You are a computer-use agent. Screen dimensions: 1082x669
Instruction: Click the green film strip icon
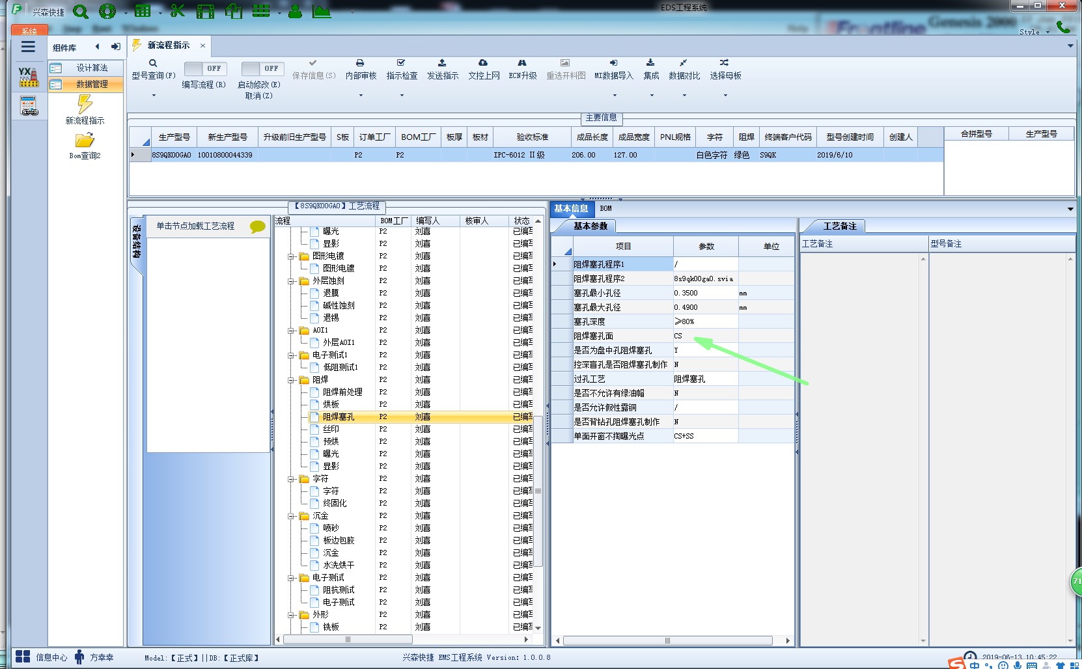point(205,11)
